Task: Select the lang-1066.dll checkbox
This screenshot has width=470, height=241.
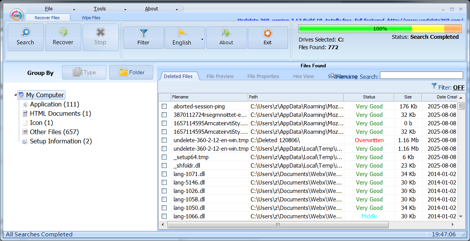Action: pyautogui.click(x=164, y=216)
